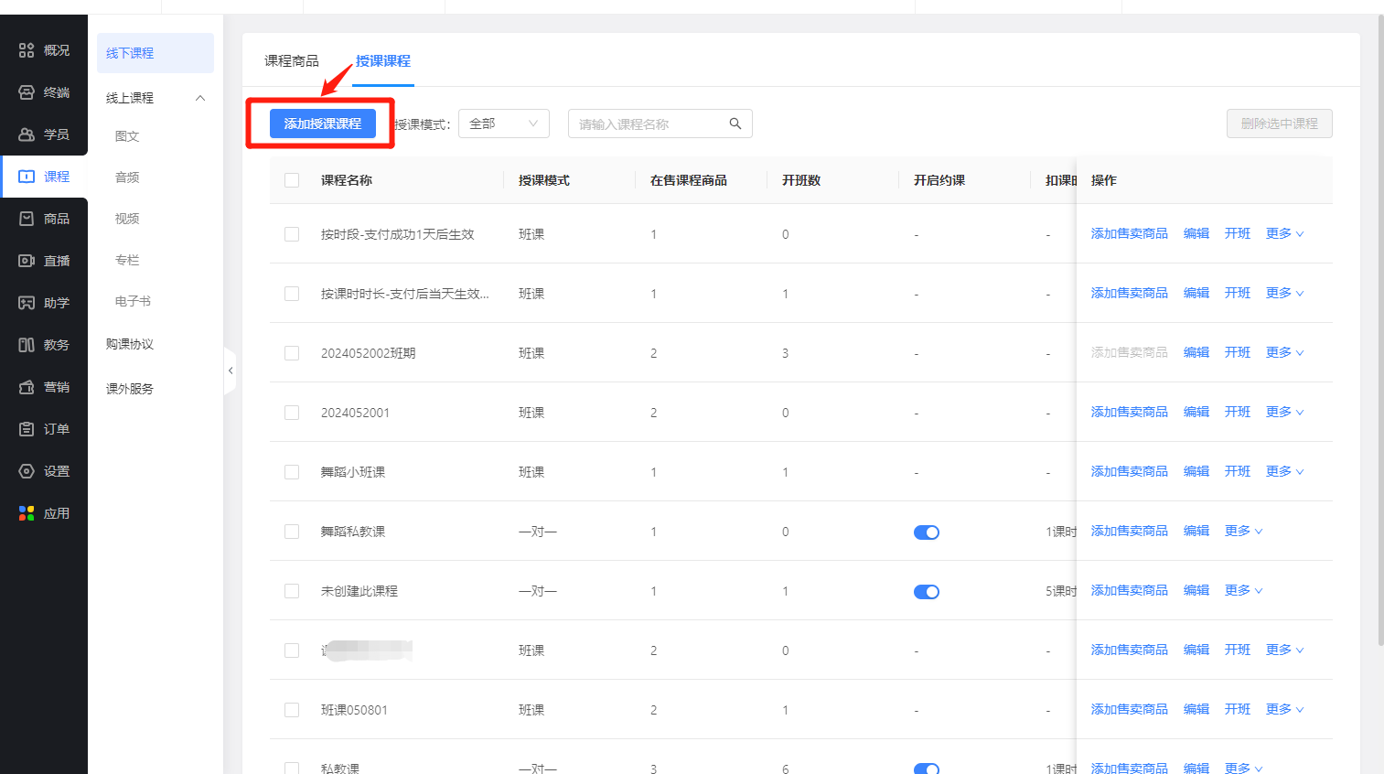Image resolution: width=1384 pixels, height=774 pixels.
Task: Click the course name 未创建此课程
Action: click(359, 591)
